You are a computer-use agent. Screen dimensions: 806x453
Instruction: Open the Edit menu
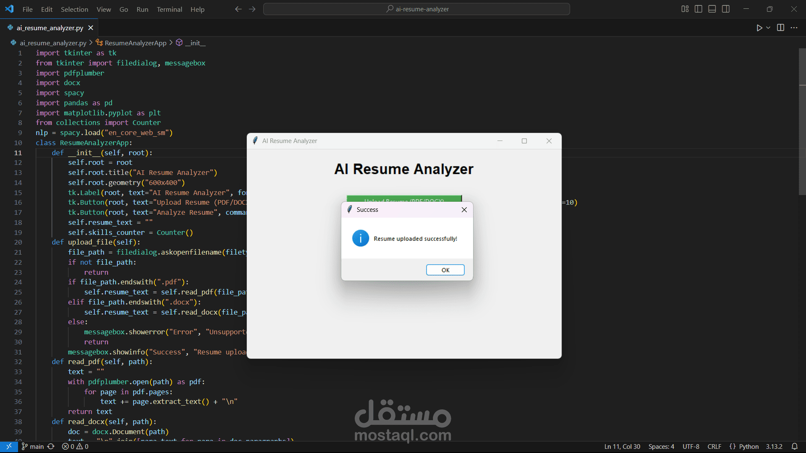pyautogui.click(x=47, y=9)
